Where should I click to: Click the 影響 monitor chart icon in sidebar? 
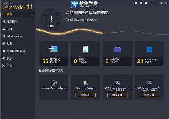(x=4, y=44)
